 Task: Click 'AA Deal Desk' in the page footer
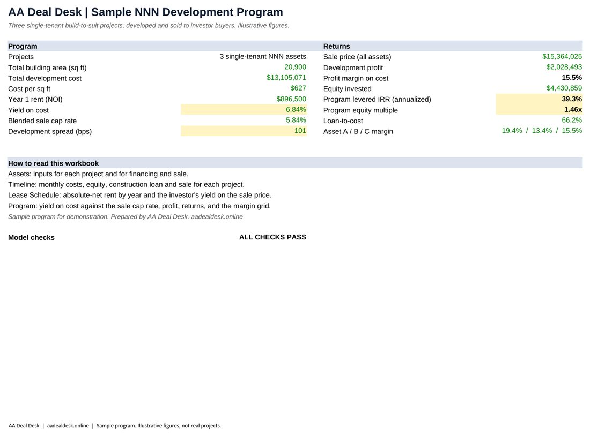pos(24,426)
